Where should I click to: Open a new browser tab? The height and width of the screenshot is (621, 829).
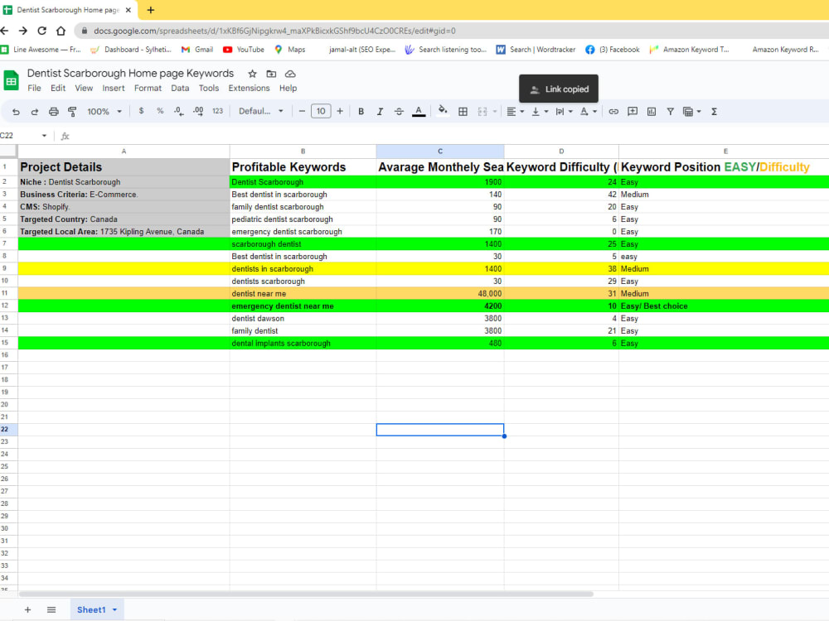(x=151, y=10)
